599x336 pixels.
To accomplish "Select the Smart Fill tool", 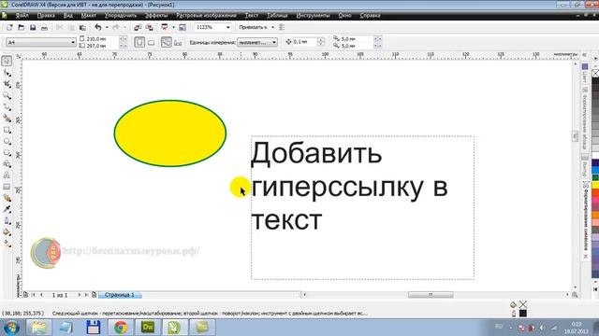I will tap(7, 119).
